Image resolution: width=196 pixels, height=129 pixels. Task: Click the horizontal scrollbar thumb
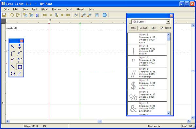[x=100, y=121]
